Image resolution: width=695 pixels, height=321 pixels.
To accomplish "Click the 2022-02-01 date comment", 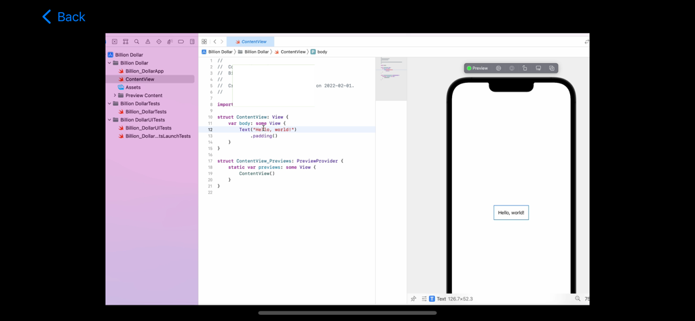I will pyautogui.click(x=340, y=86).
